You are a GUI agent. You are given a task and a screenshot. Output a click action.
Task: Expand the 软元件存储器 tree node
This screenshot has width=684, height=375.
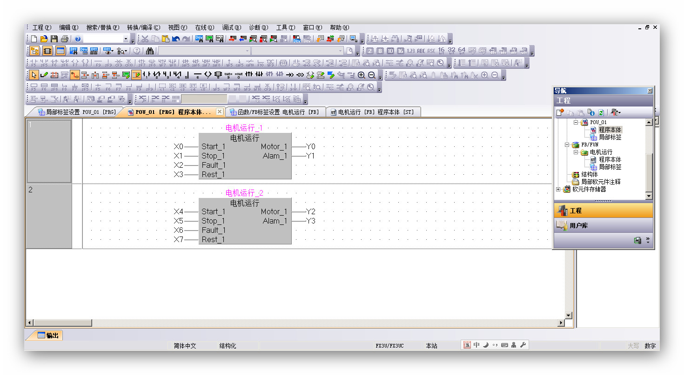(558, 190)
